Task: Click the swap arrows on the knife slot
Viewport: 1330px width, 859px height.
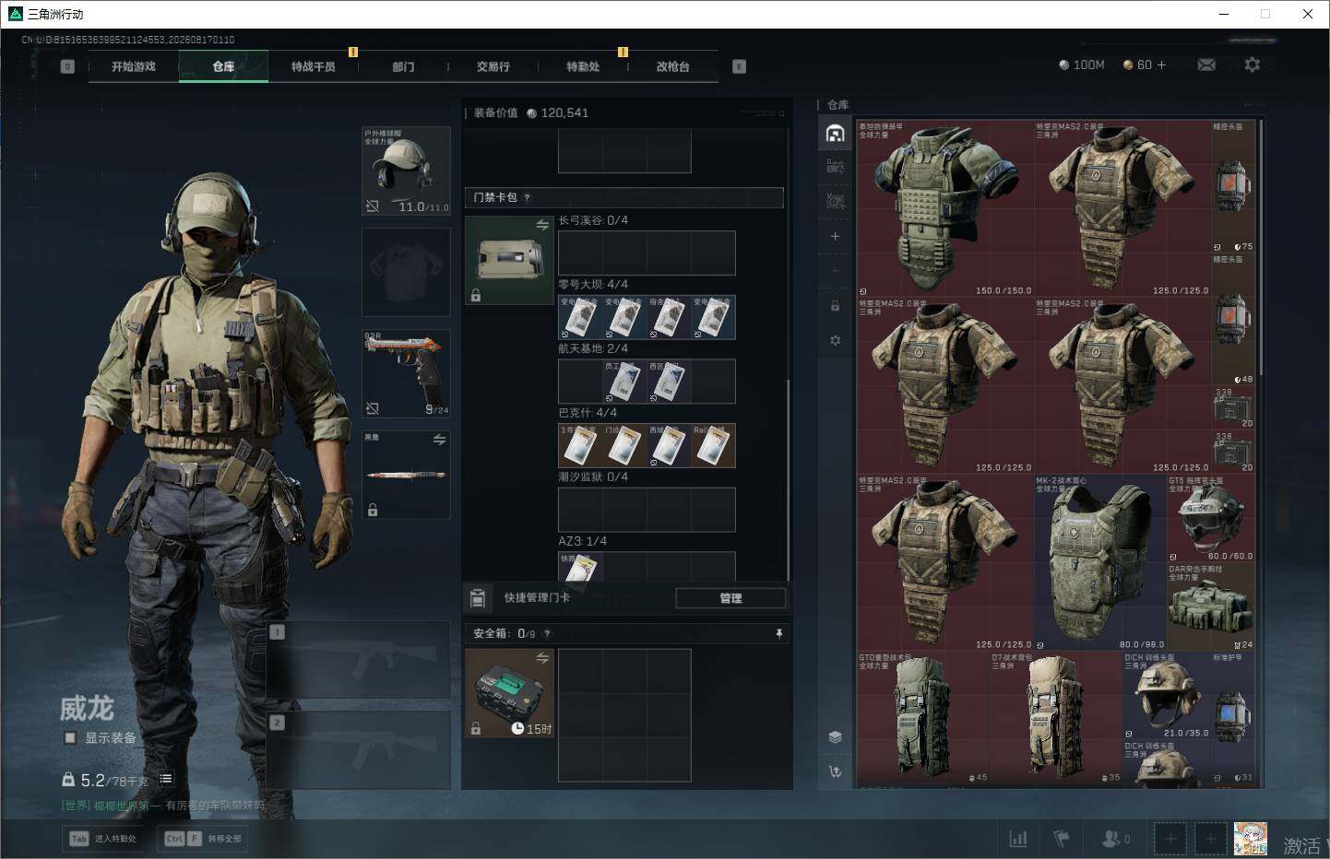Action: [439, 440]
